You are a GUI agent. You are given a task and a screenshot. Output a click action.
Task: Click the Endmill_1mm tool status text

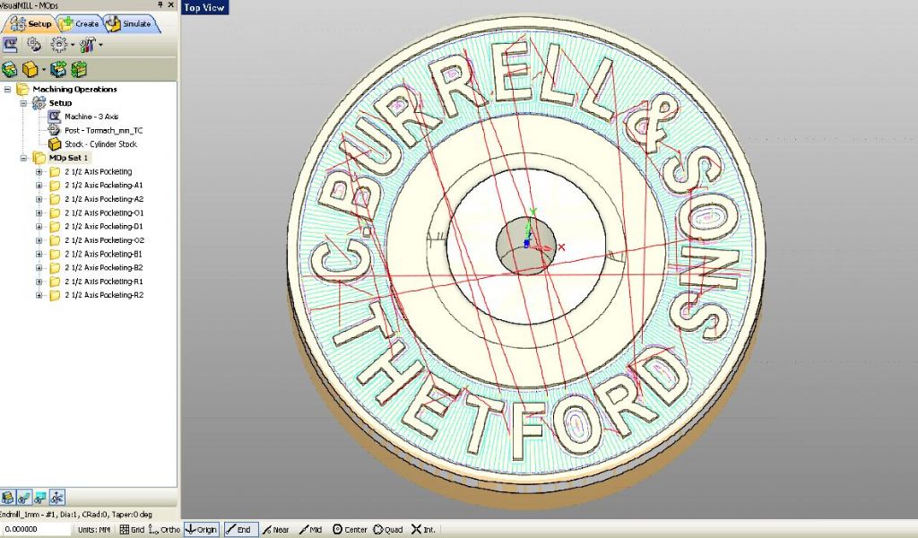click(77, 515)
